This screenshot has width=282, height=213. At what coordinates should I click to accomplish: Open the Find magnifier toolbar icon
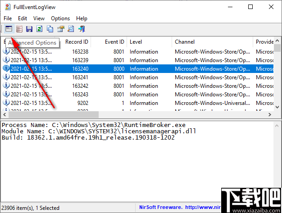click(71, 29)
